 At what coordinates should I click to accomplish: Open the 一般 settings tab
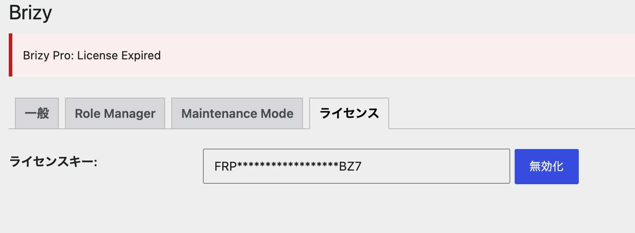coord(37,113)
